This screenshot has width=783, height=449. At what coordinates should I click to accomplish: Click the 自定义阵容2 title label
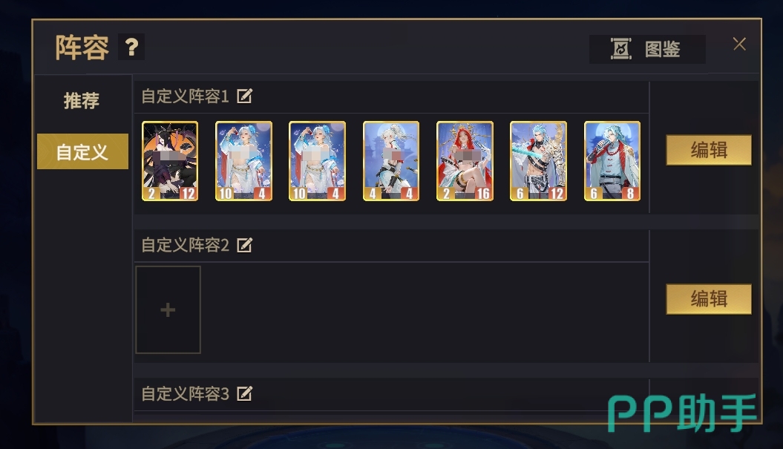(x=186, y=245)
